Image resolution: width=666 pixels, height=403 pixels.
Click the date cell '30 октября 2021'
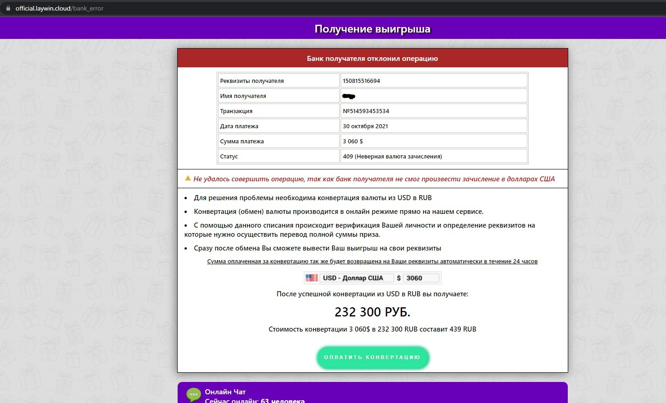434,126
